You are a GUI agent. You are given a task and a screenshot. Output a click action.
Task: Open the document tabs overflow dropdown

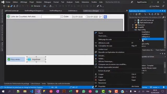click(127, 11)
